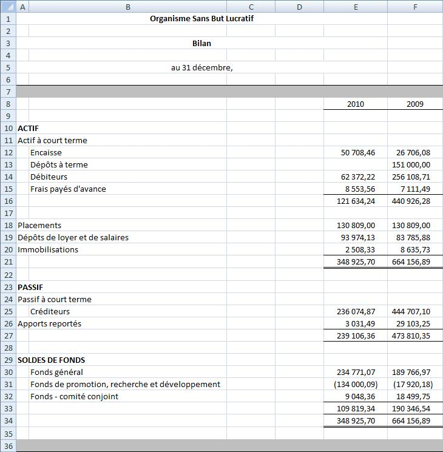This screenshot has width=443, height=452.
Task: Click the 'Organisme Sans But Lucratif' title cell
Action: (x=201, y=19)
